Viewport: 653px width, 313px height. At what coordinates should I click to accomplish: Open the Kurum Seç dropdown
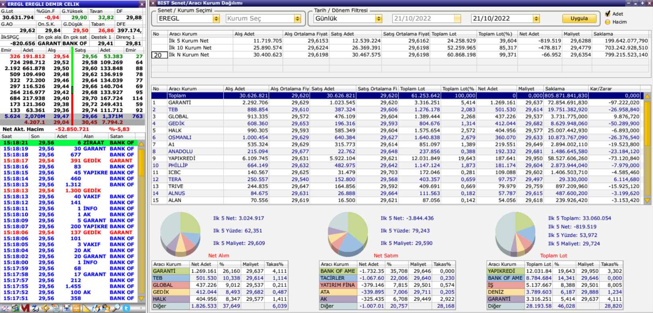tap(297, 19)
